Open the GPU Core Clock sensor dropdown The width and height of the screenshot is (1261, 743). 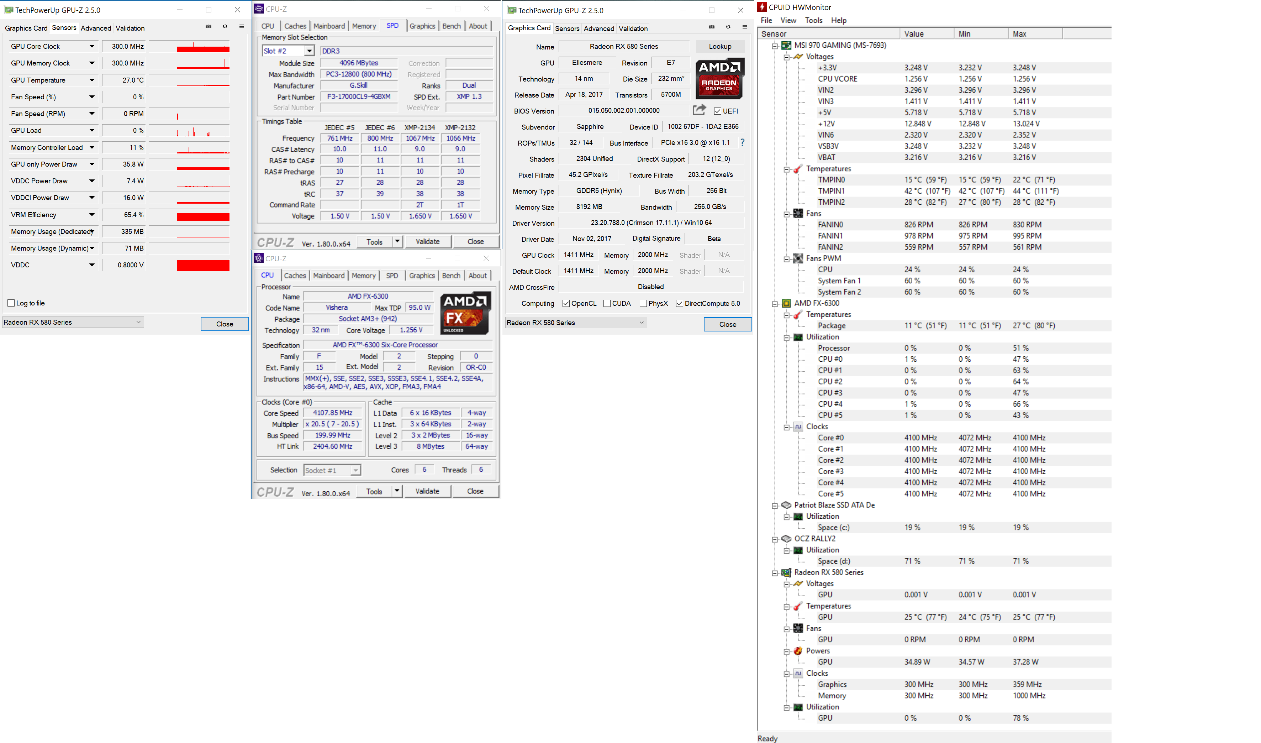click(x=92, y=47)
